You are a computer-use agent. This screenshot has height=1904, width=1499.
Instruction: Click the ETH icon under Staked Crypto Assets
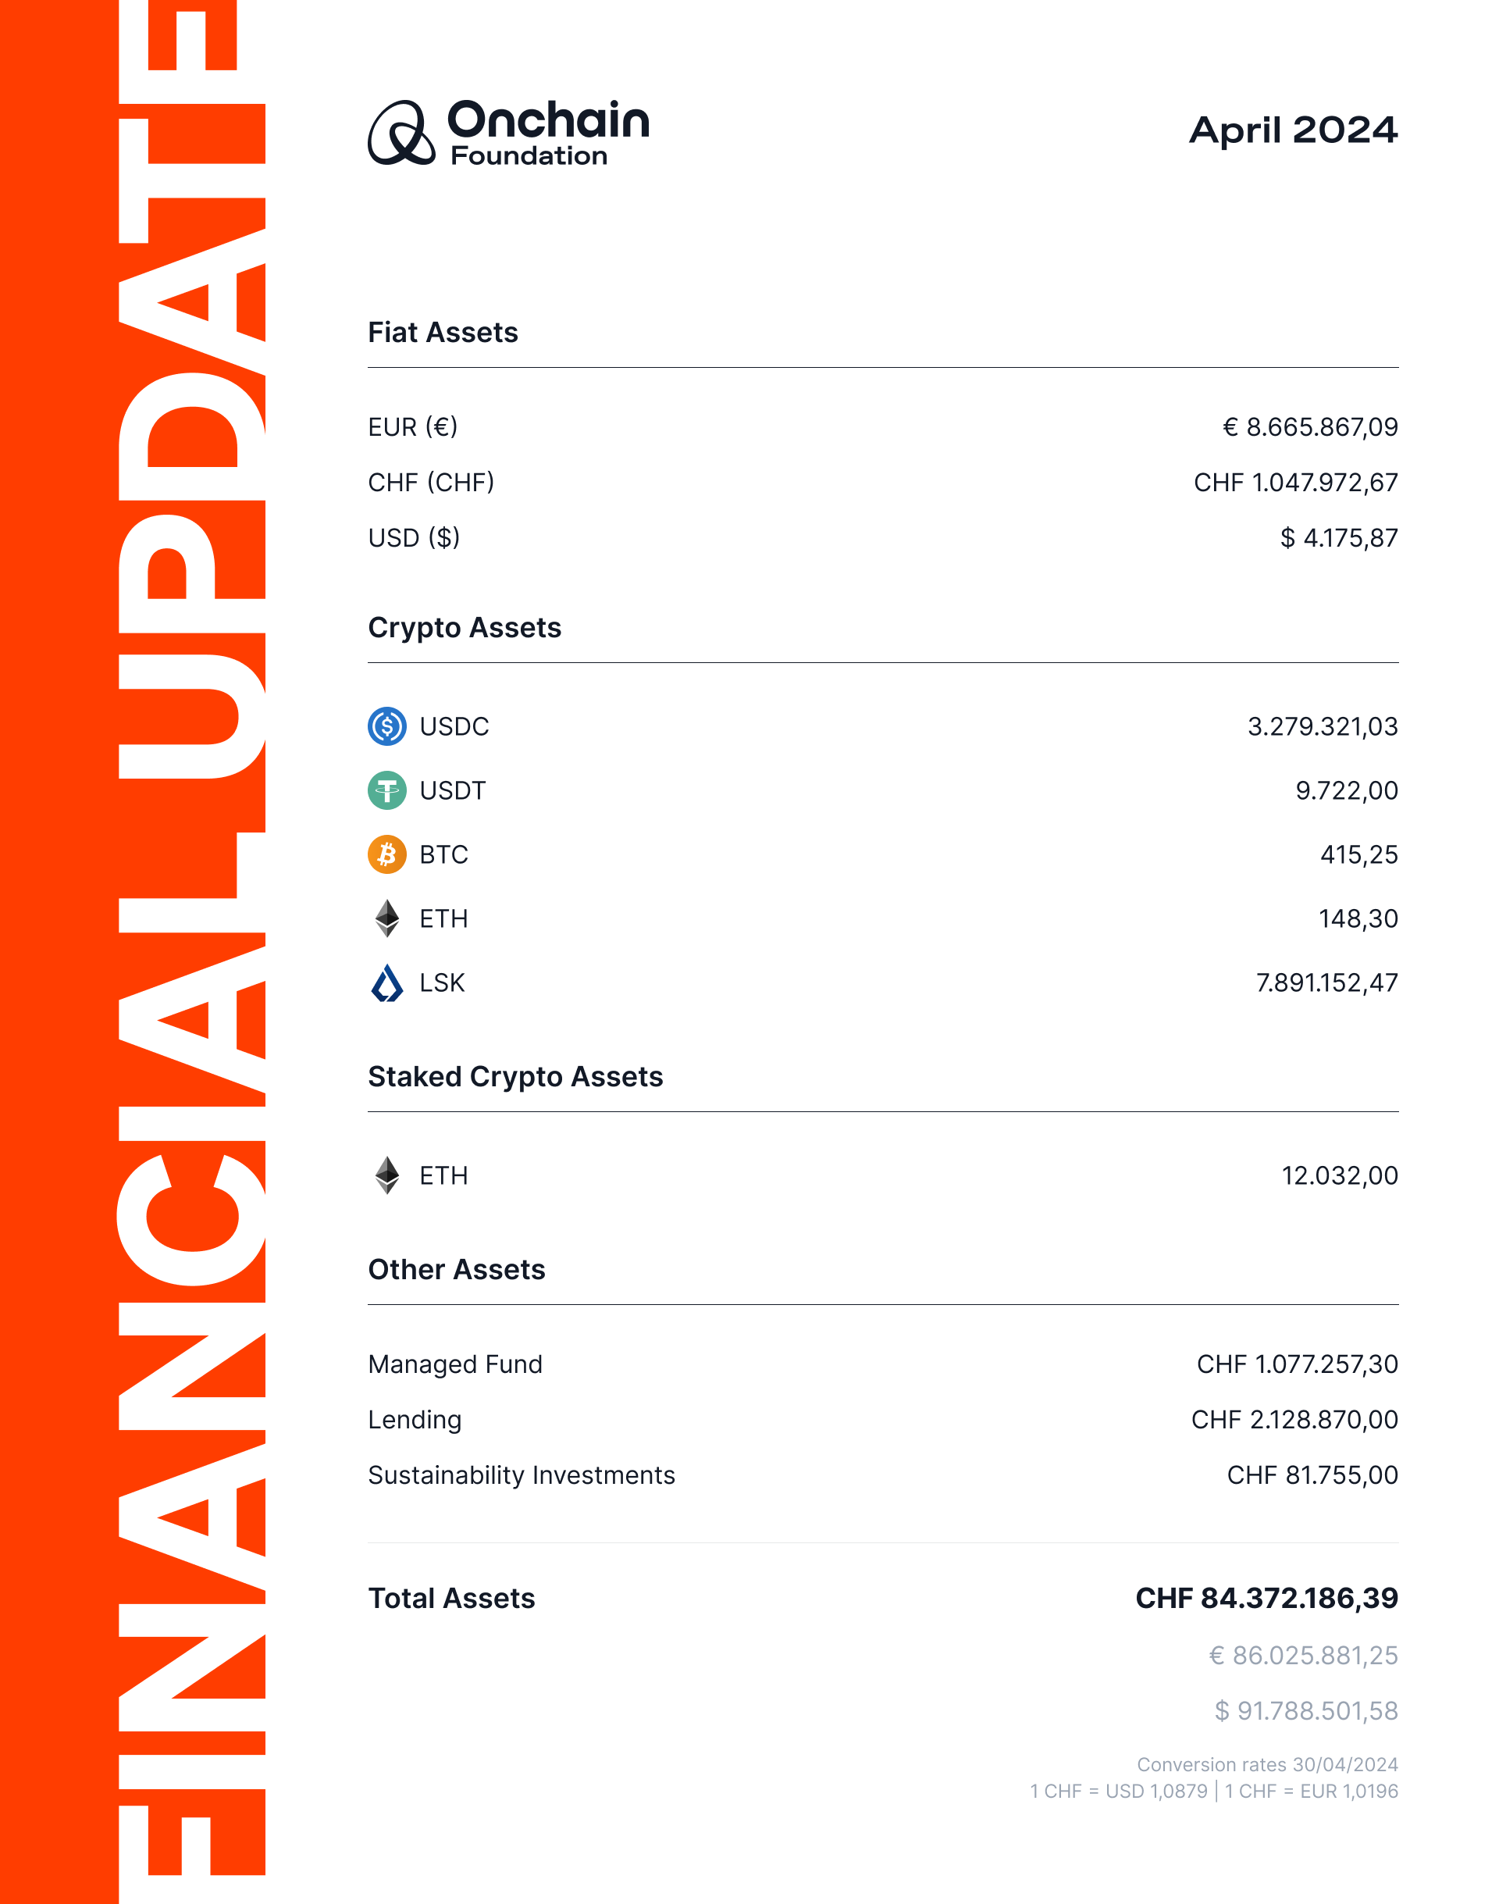click(387, 1175)
